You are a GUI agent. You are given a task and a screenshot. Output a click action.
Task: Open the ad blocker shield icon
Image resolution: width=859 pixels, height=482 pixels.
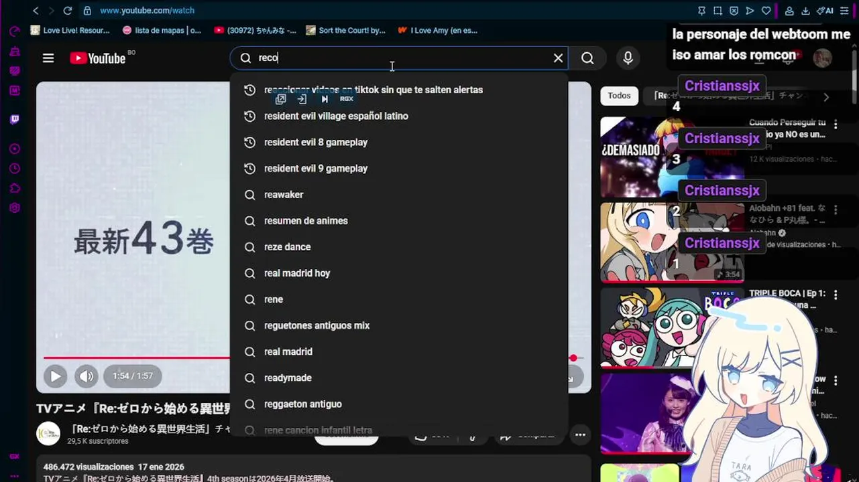(x=734, y=11)
